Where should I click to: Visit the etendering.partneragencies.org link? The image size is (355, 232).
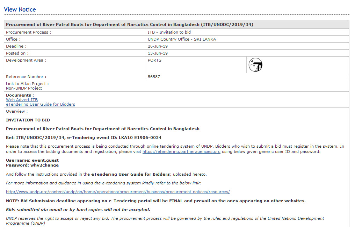pos(181,152)
